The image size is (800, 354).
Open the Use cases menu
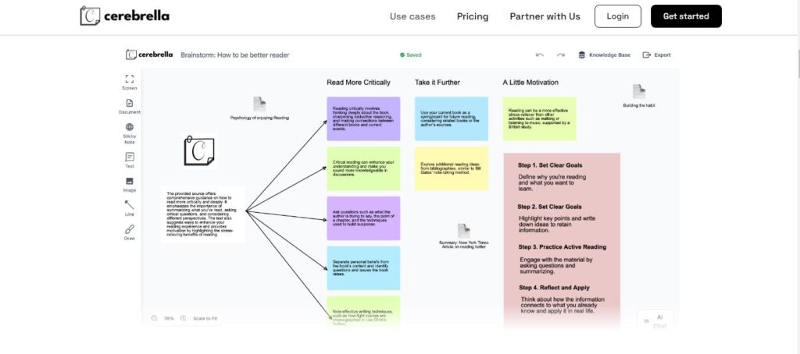[412, 16]
